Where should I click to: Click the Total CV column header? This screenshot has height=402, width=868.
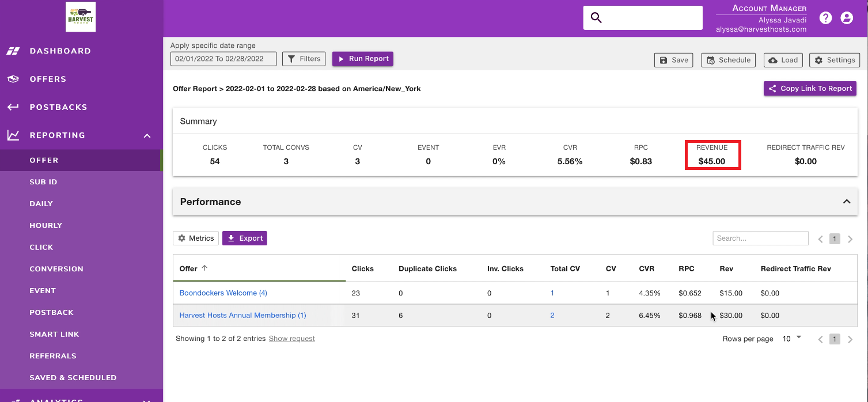[566, 269]
